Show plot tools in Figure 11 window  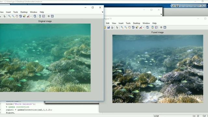coord(165,27)
